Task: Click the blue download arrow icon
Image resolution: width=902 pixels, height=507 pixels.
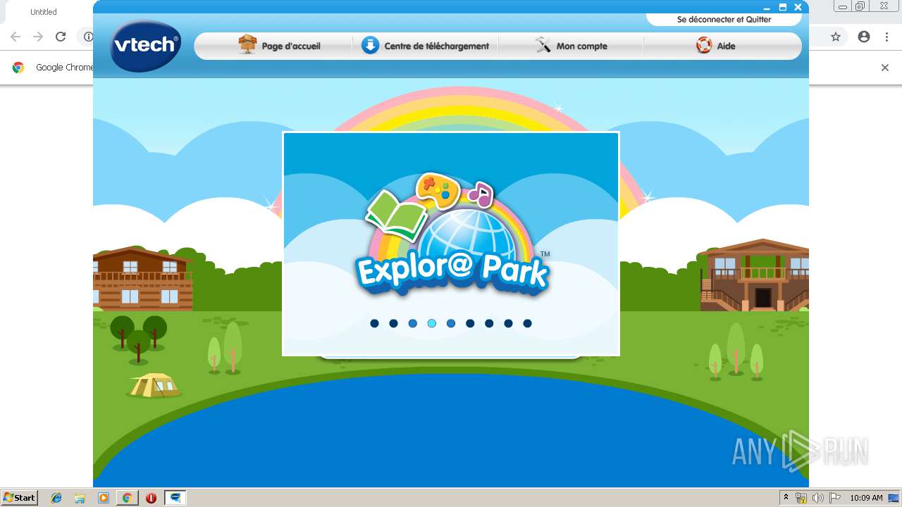Action: coord(370,46)
